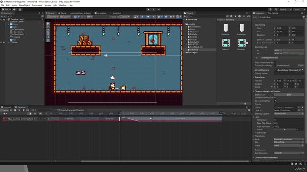Screen dimensions: 307x172
Task: Open the global search icon in top toolbar
Action: [x=276, y=9]
